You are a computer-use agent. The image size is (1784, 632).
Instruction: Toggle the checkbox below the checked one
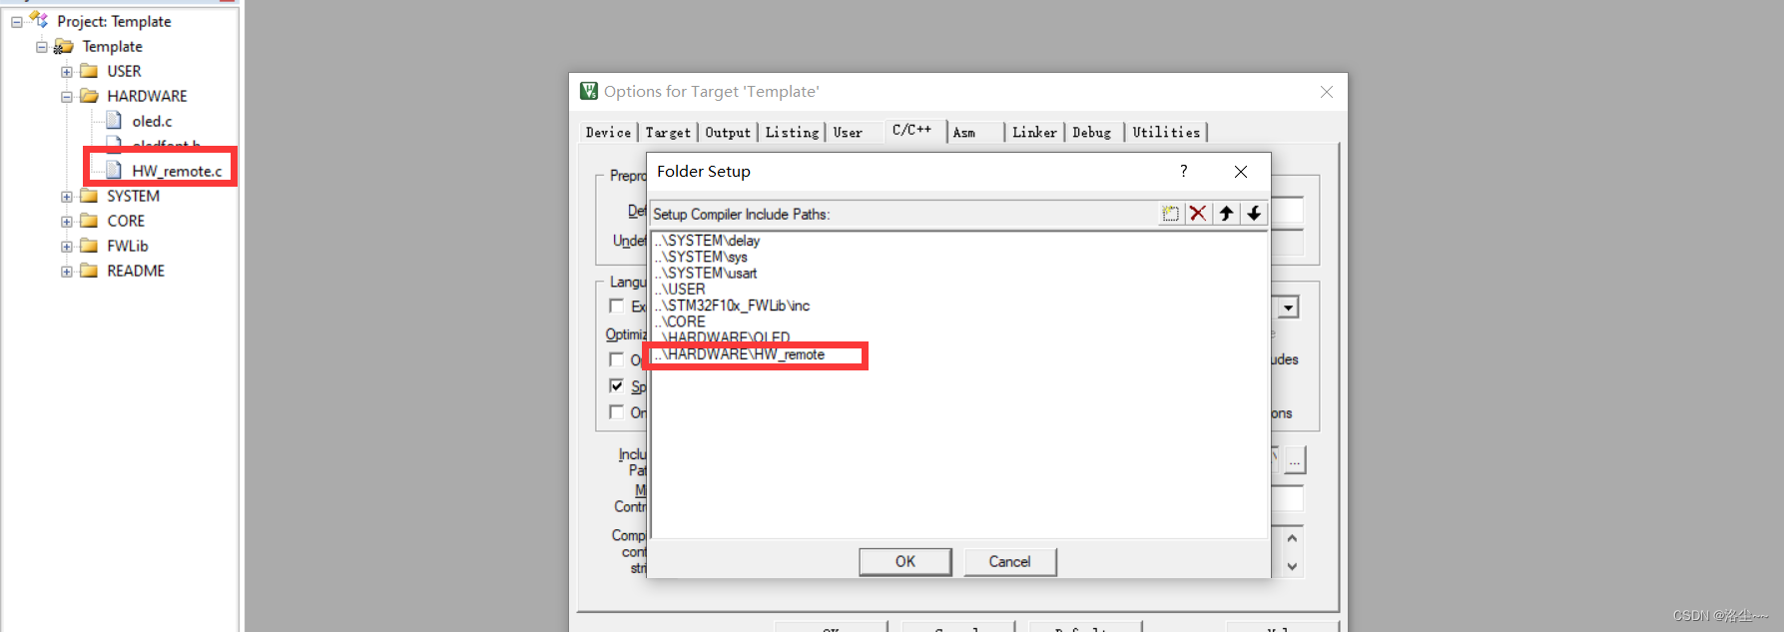pos(617,412)
